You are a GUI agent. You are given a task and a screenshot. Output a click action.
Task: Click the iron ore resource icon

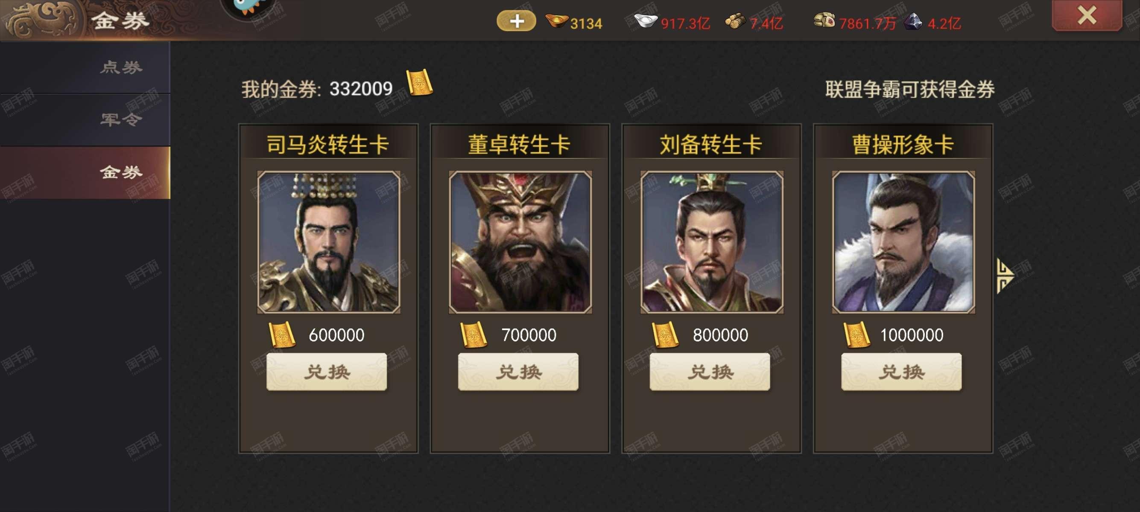912,21
